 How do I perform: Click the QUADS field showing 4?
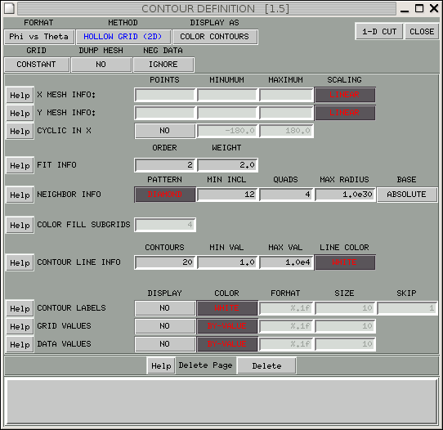point(287,195)
